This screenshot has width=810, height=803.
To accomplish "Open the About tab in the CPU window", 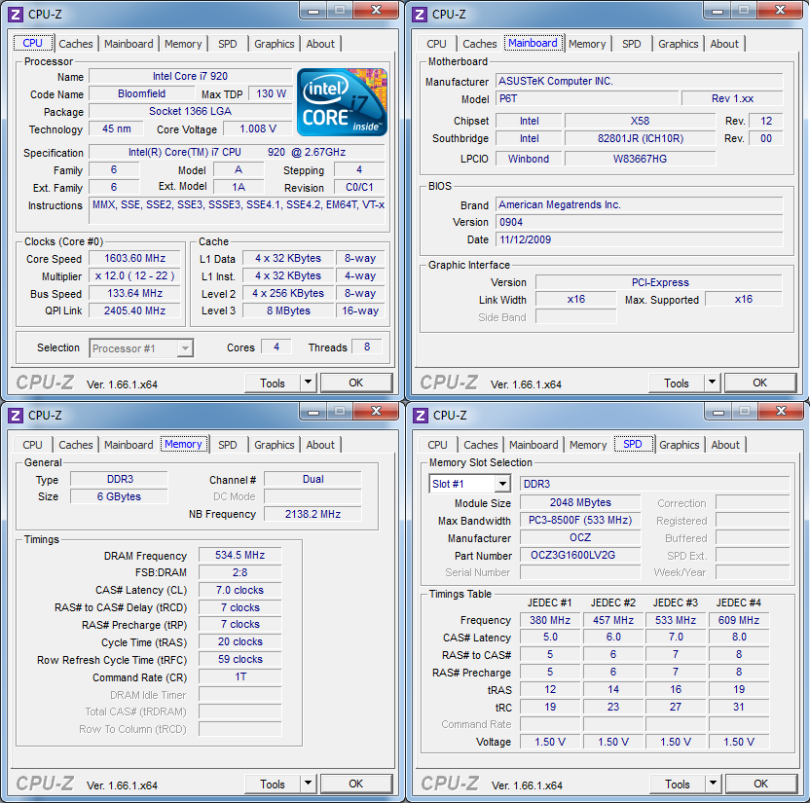I will (x=320, y=44).
